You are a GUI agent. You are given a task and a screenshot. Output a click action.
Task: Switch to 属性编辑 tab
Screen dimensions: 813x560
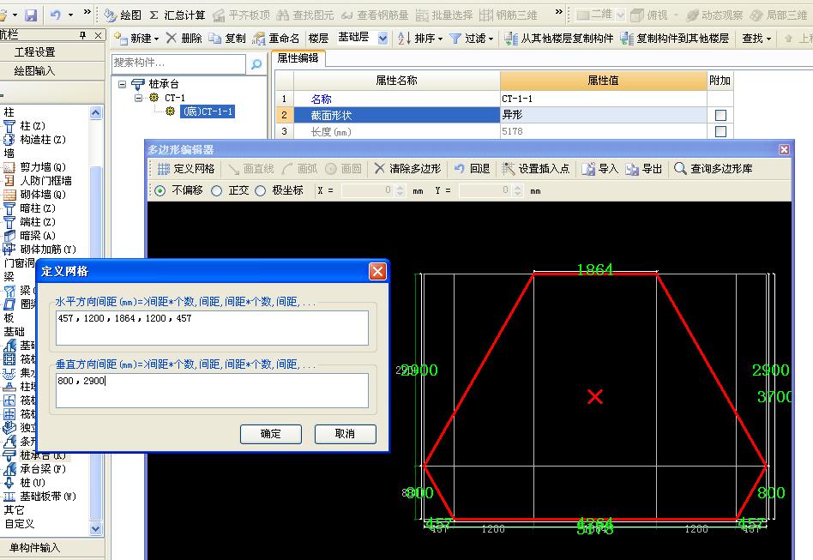298,58
